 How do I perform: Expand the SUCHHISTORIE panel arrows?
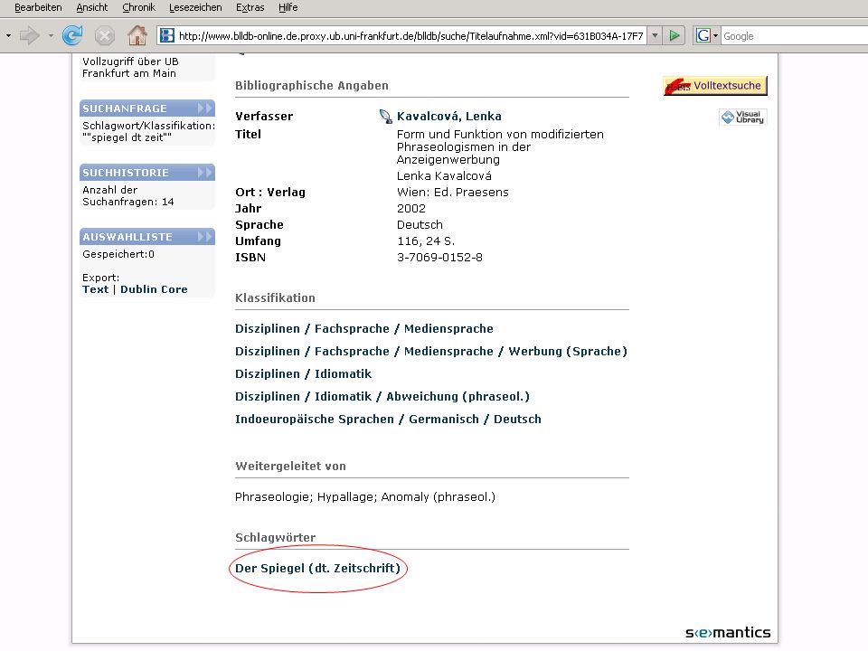coord(205,172)
